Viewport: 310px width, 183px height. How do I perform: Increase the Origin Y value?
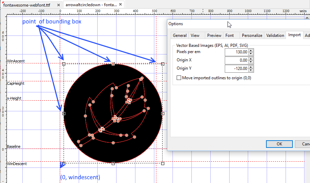coord(251,67)
